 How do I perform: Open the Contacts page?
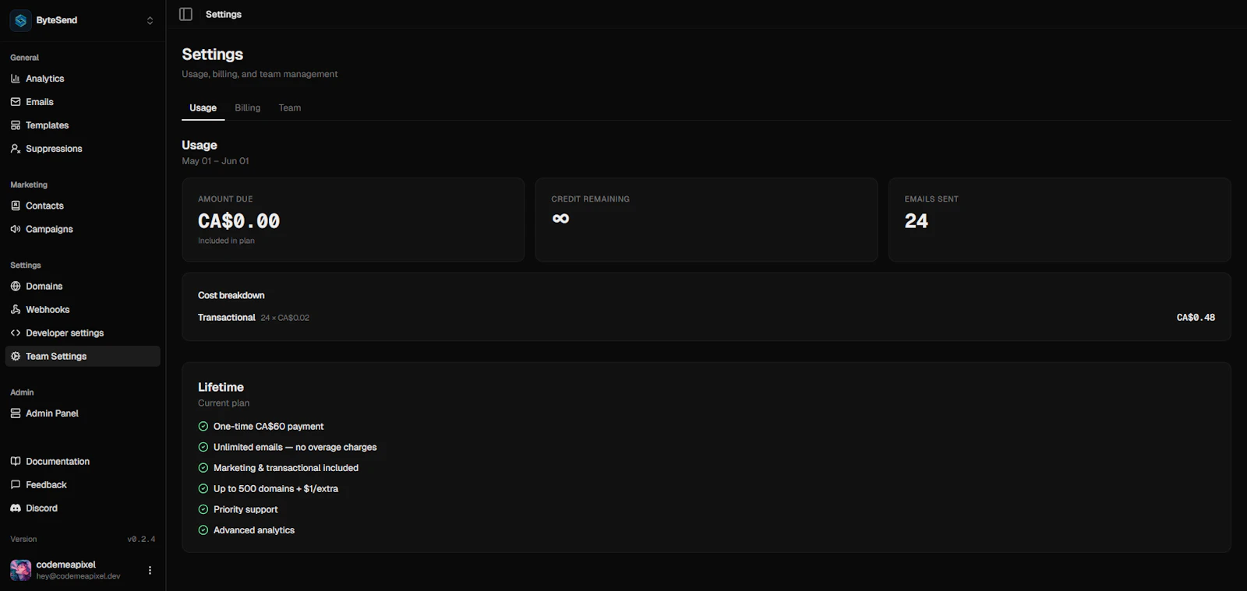point(83,206)
